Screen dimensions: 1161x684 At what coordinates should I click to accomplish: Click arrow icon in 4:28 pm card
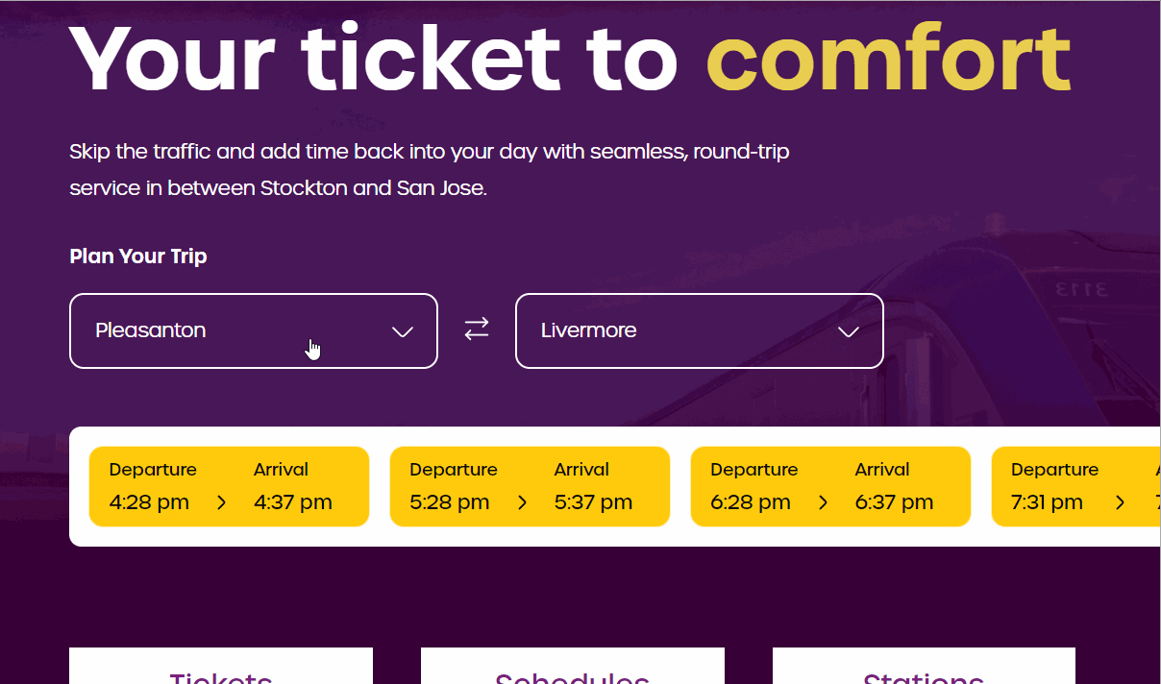point(222,502)
